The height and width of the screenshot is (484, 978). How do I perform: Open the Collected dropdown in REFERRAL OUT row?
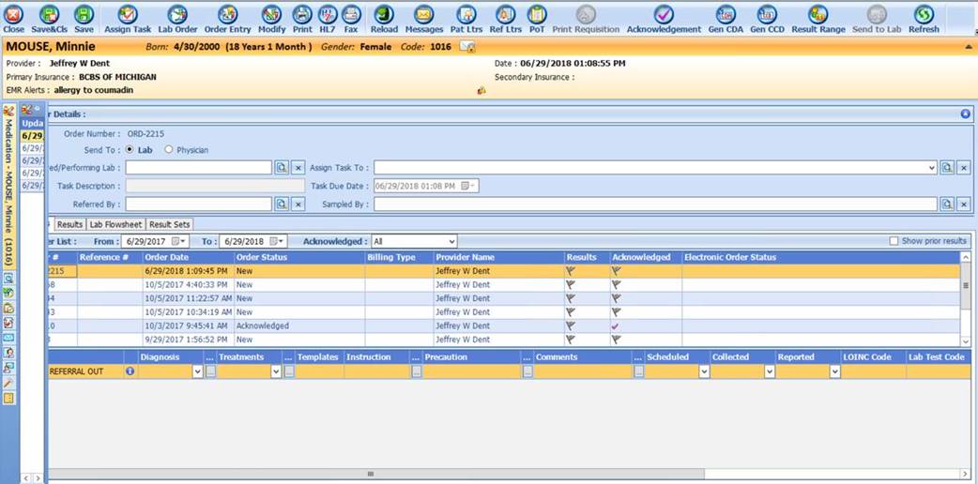coord(770,371)
